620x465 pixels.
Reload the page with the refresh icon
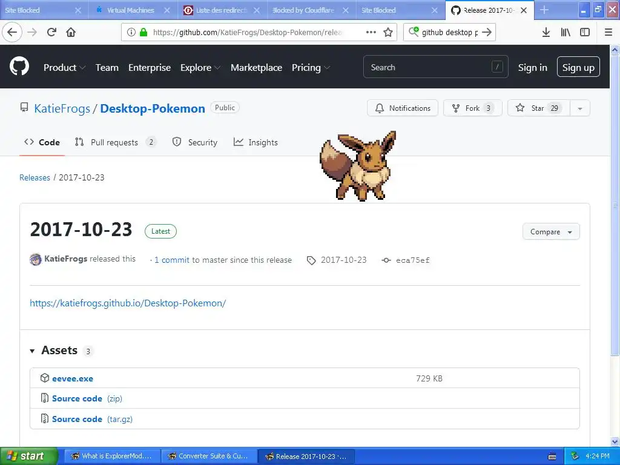tap(51, 32)
